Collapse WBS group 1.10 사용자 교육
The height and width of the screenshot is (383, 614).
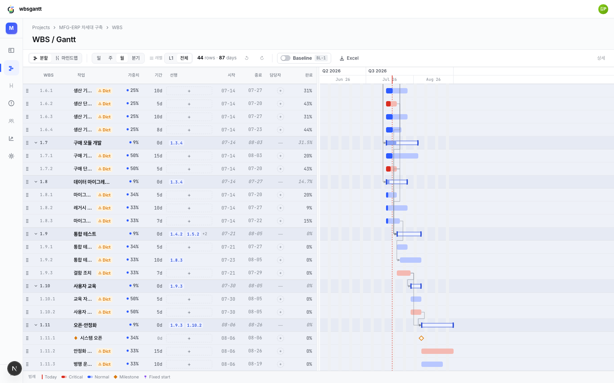click(36, 286)
